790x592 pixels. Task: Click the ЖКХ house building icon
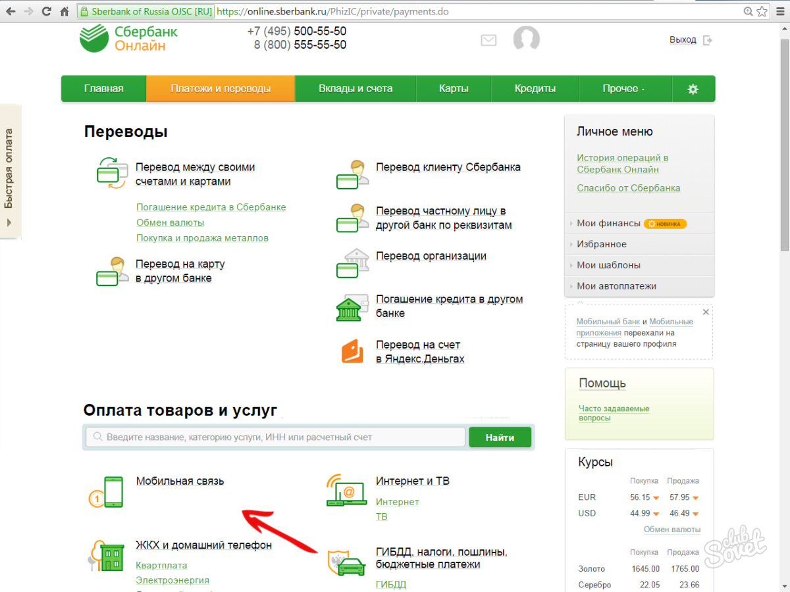[107, 556]
